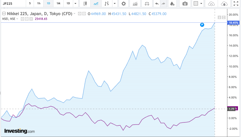
Task: Add an alert with the bell icon
Action: (x=172, y=4)
